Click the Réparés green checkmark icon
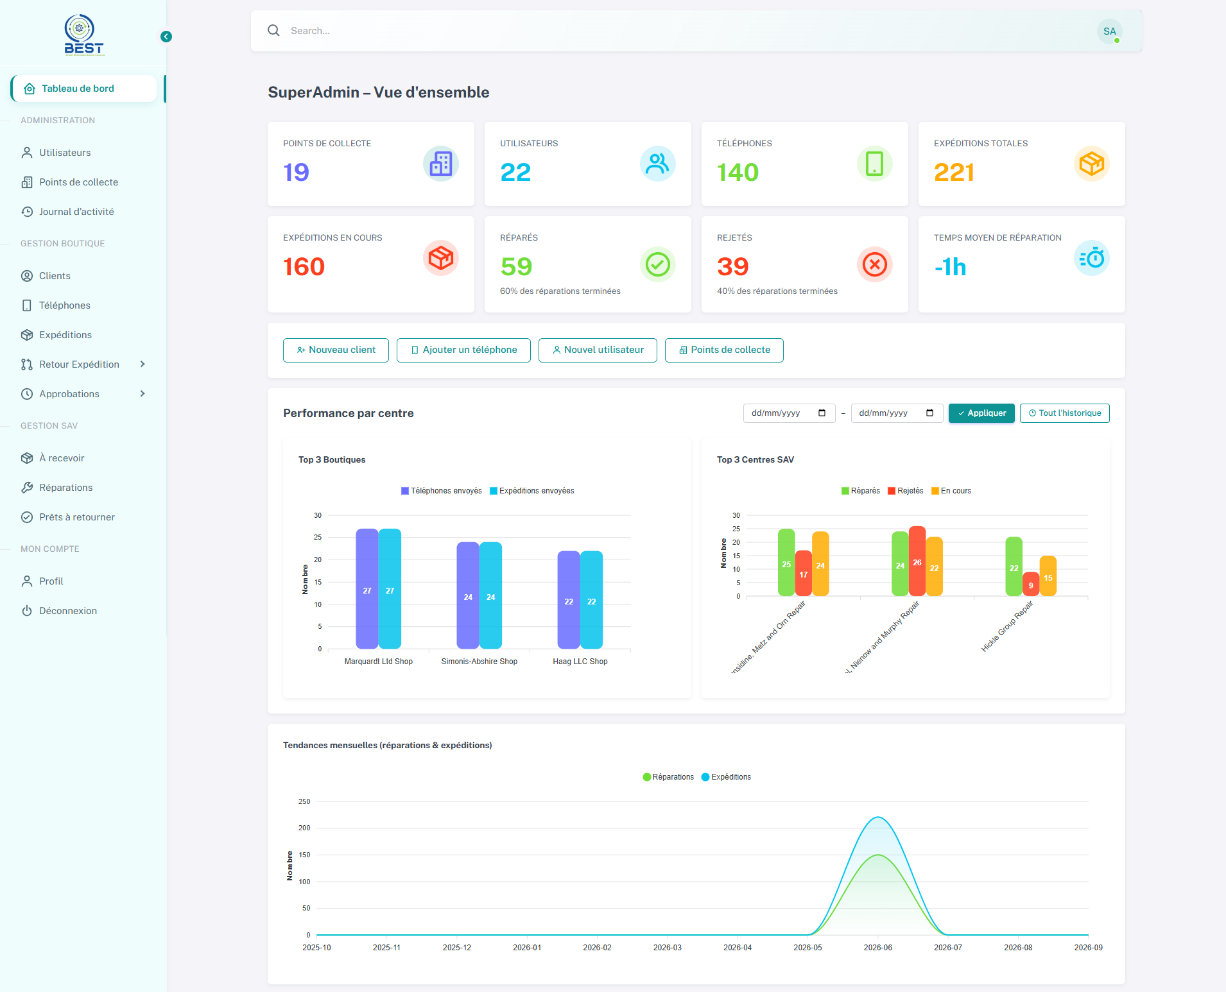This screenshot has width=1226, height=992. (x=658, y=264)
